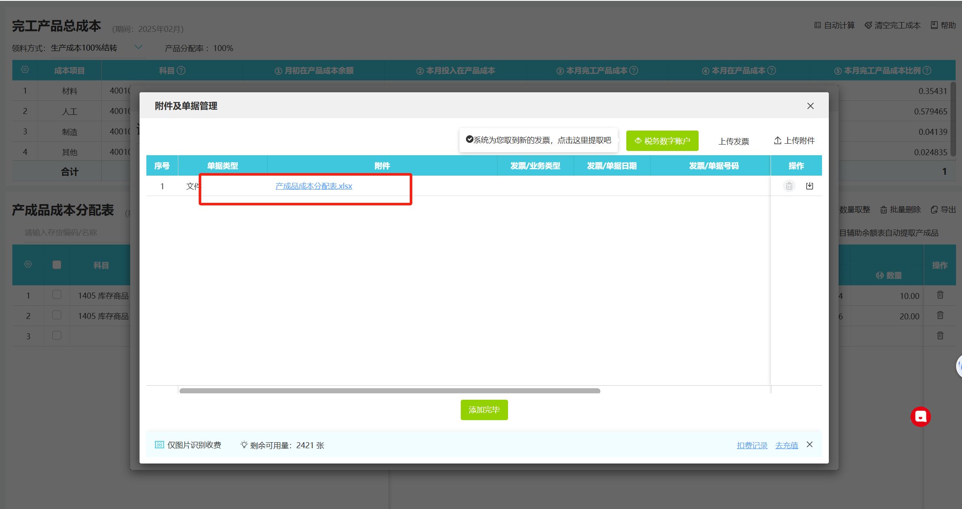The height and width of the screenshot is (509, 962).
Task: Dismiss the 仅图片识别收费 notice bar
Action: (x=809, y=444)
